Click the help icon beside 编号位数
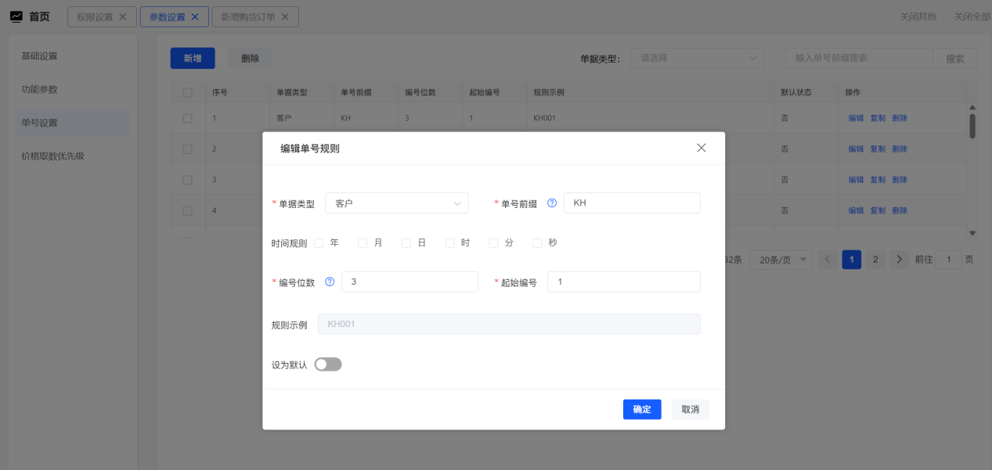 329,282
